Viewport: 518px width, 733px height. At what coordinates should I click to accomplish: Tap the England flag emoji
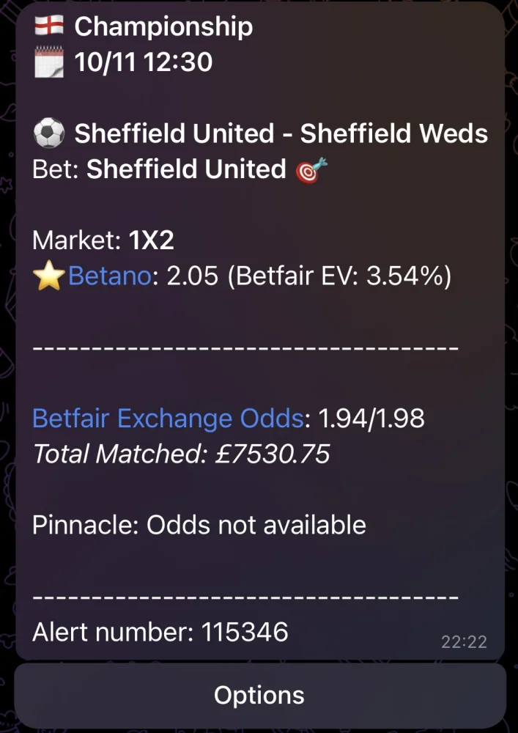click(49, 27)
